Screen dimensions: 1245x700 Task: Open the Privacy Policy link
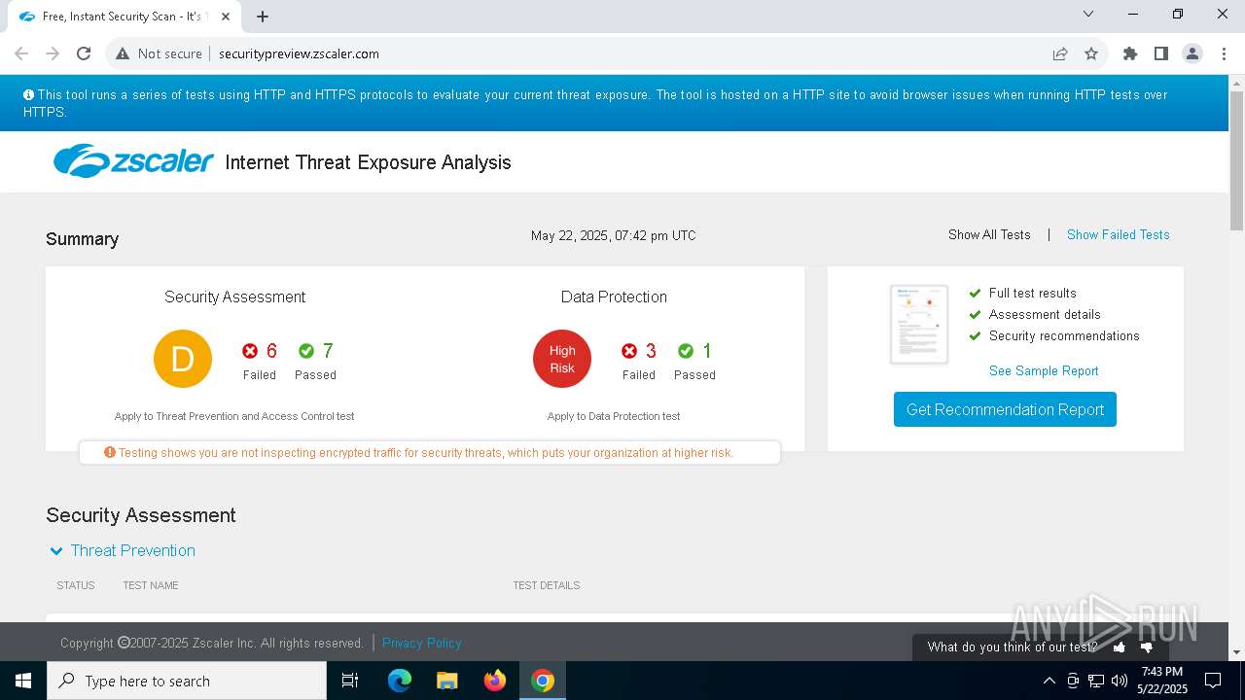422,643
